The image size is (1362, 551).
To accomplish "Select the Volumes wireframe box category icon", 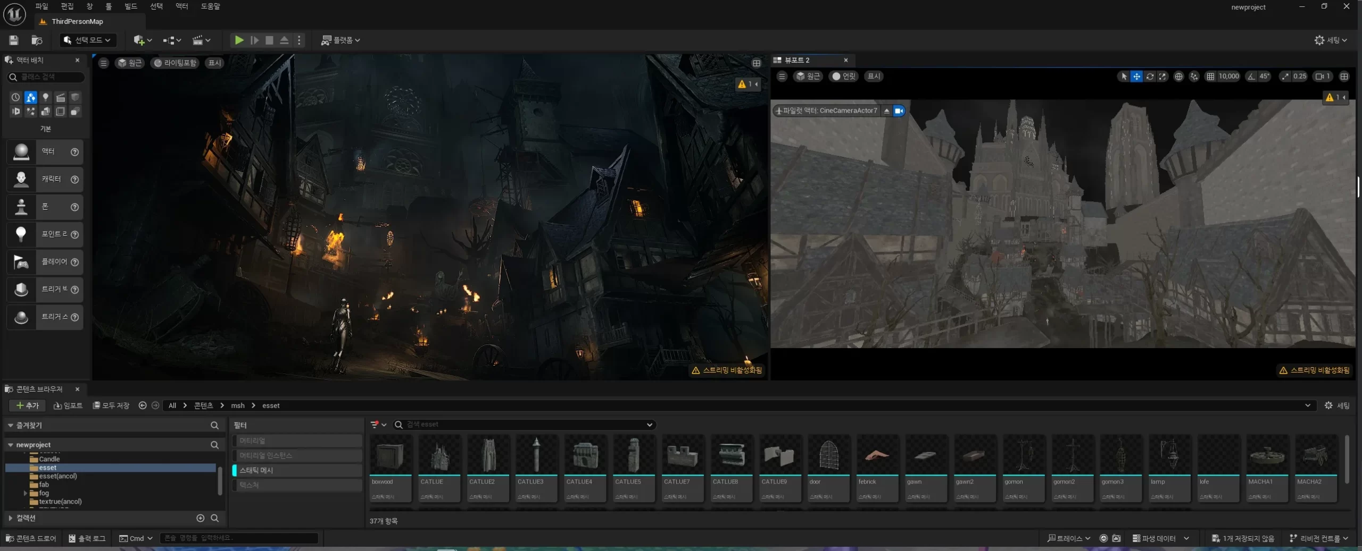I will (61, 112).
